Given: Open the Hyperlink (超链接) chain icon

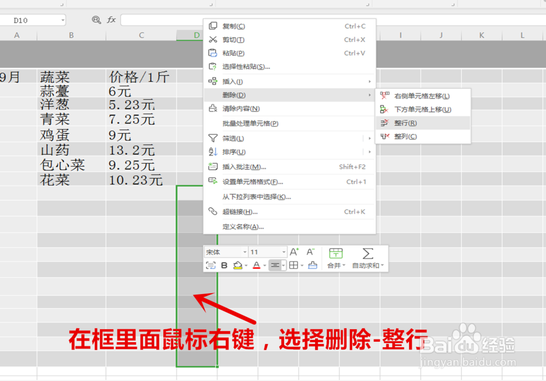Looking at the screenshot, I should (x=212, y=211).
